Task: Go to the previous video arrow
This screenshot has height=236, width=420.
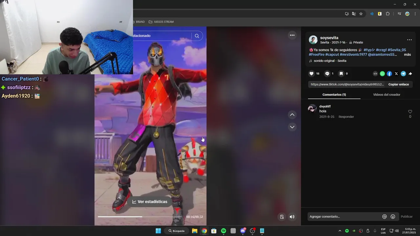Action: pyautogui.click(x=292, y=115)
